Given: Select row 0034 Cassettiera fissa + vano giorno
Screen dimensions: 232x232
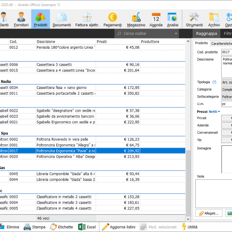Looking at the screenshot, I should tap(93, 88).
